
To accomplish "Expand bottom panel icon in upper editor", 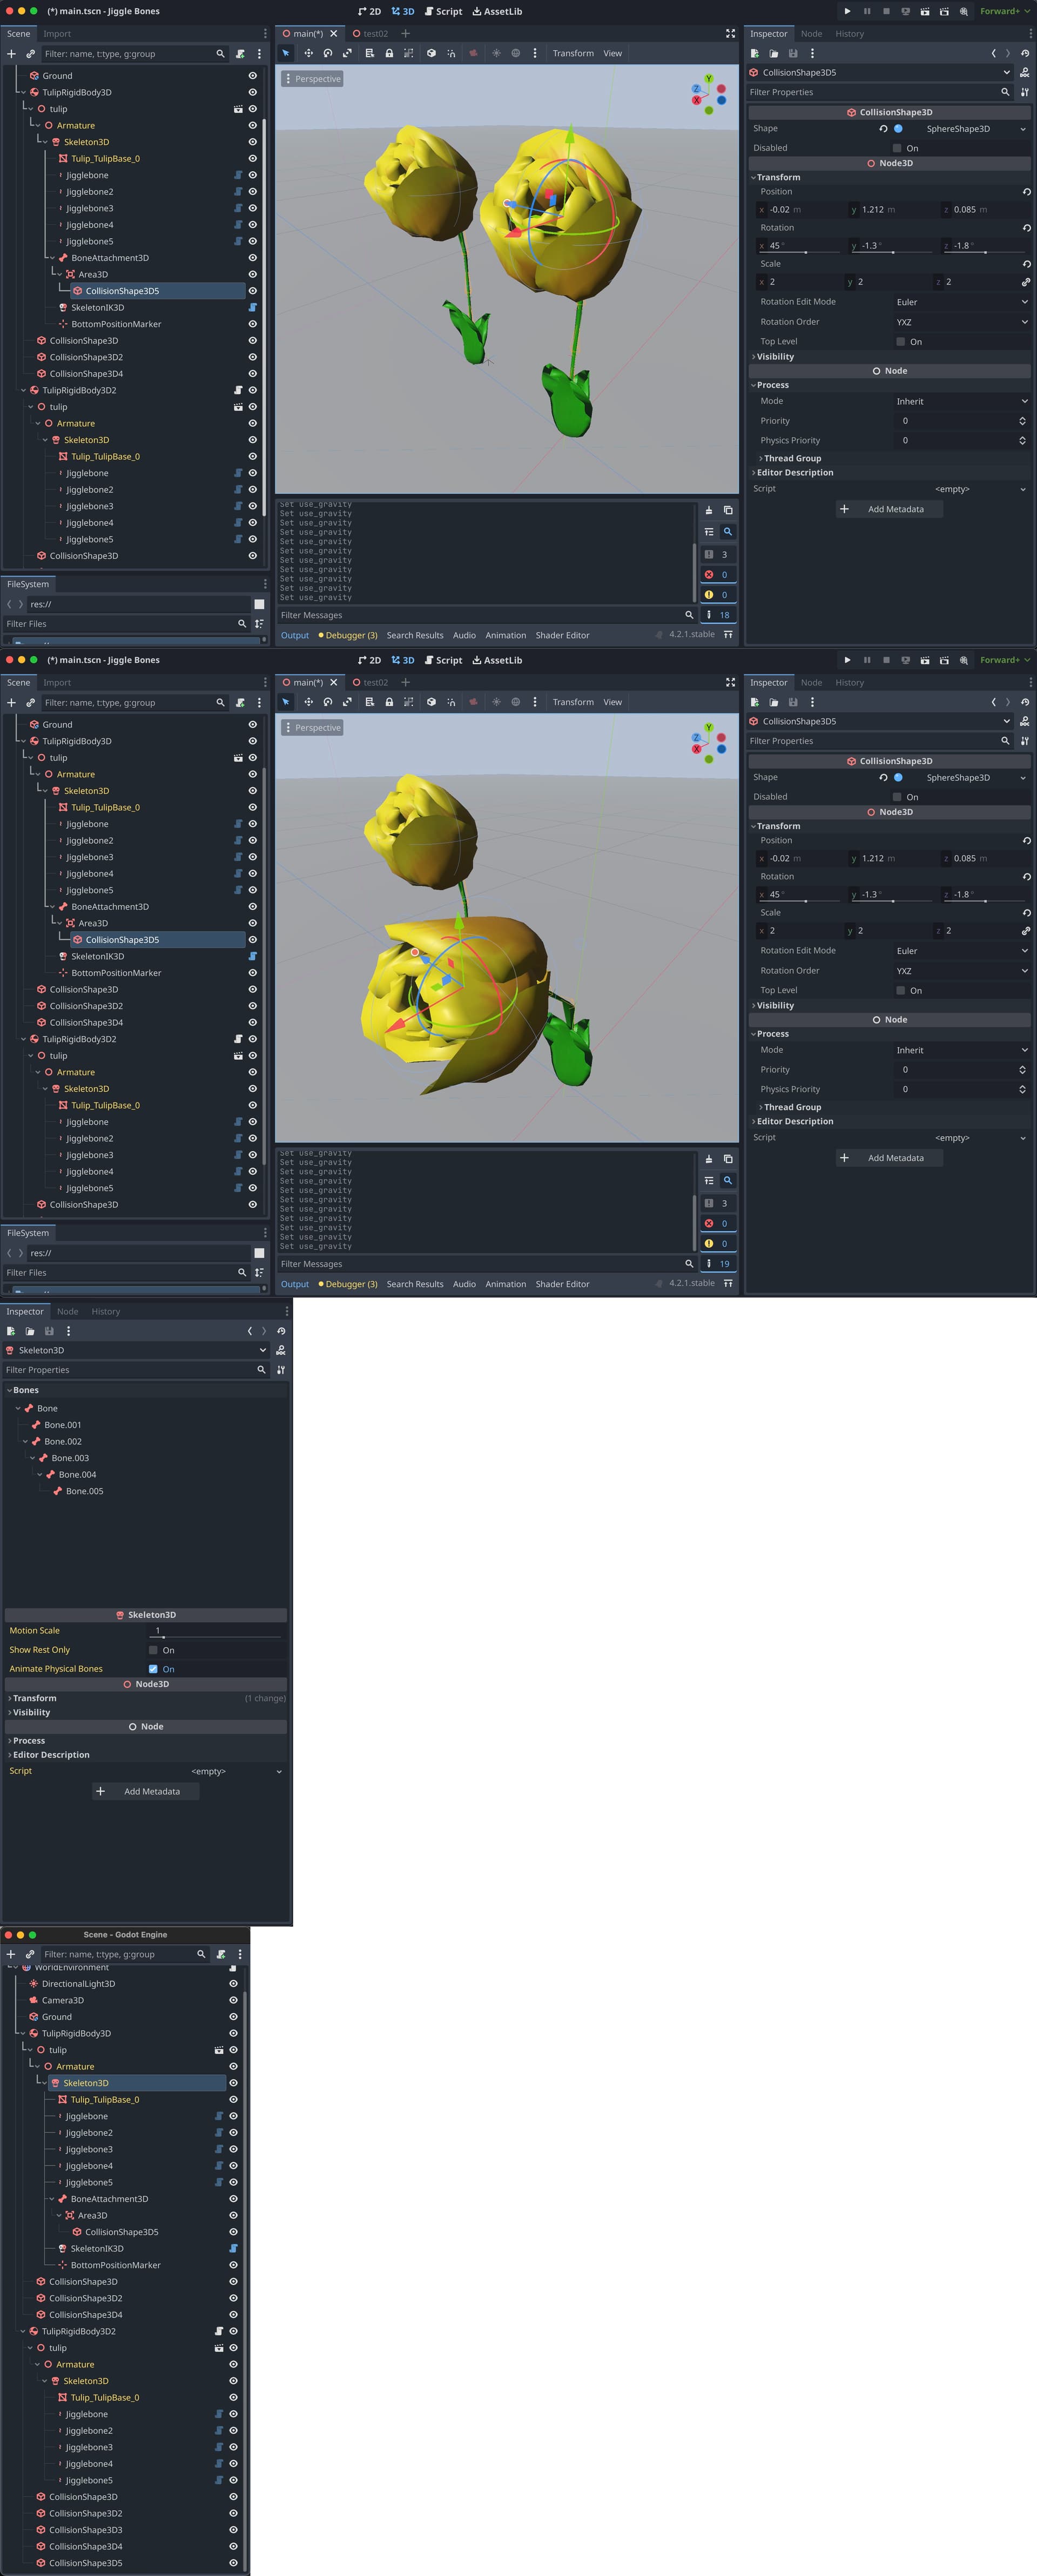I will 728,634.
